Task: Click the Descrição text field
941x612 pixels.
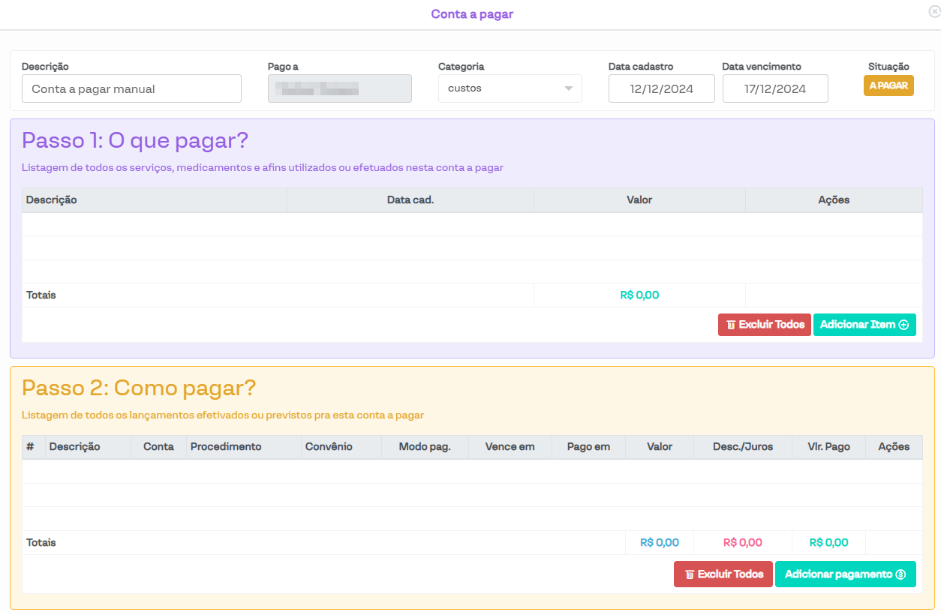Action: tap(131, 88)
